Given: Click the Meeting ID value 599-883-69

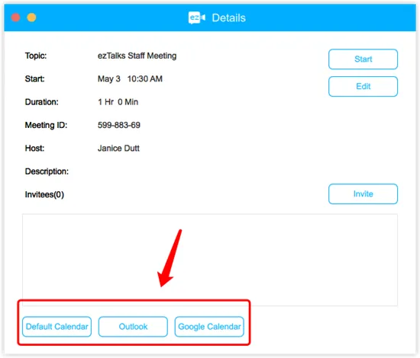Looking at the screenshot, I should coord(118,125).
